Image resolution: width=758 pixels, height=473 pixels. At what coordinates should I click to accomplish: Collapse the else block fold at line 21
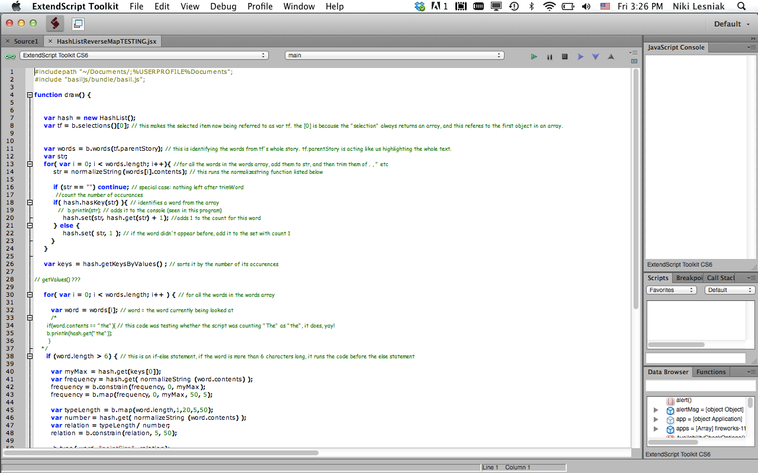click(30, 225)
